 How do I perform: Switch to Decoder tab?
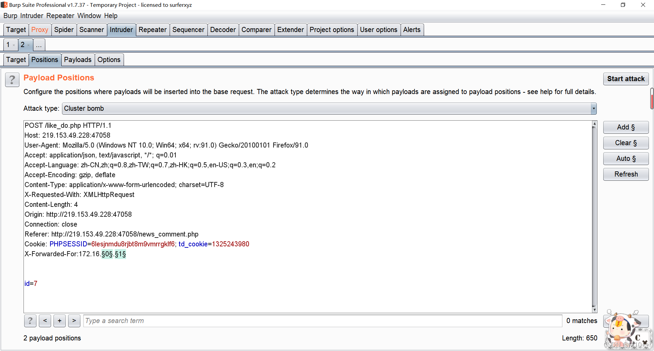tap(223, 30)
